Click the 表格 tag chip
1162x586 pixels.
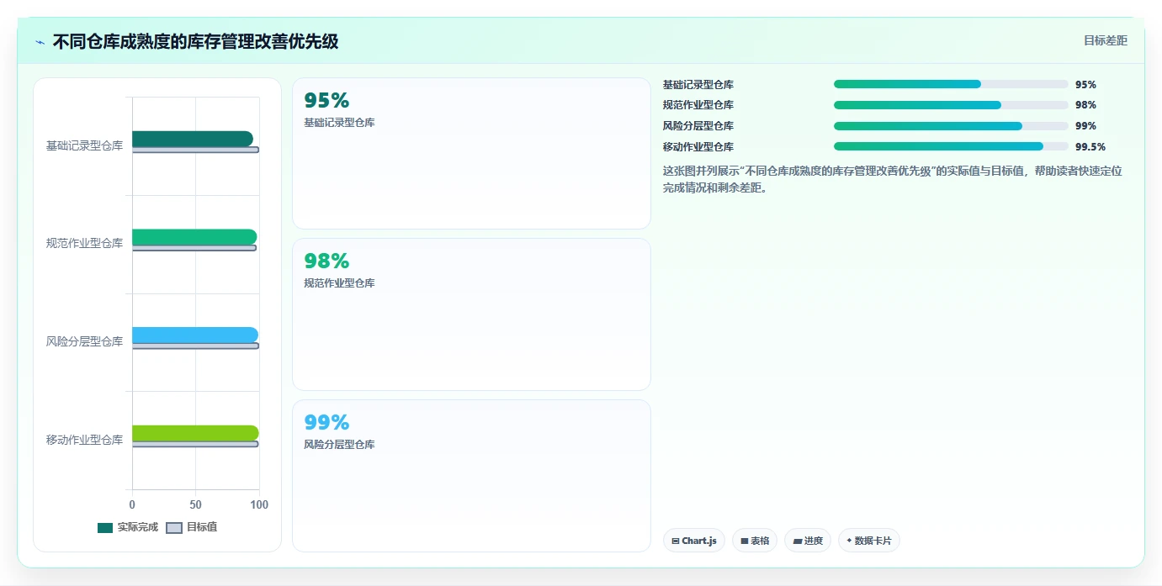755,541
